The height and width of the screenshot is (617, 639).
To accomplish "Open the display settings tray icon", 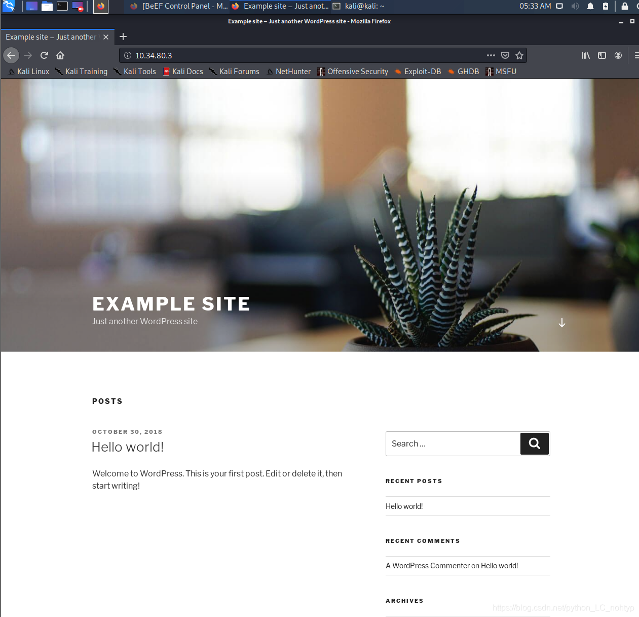I will 559,6.
